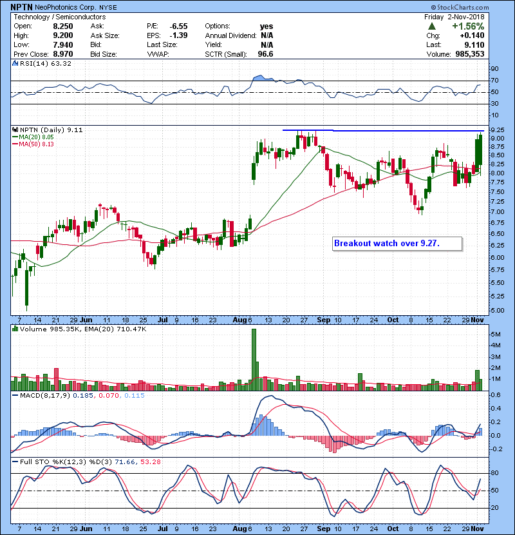Viewport: 515px width, 535px height.
Task: Select the Open value 8.250
Action: click(x=63, y=26)
